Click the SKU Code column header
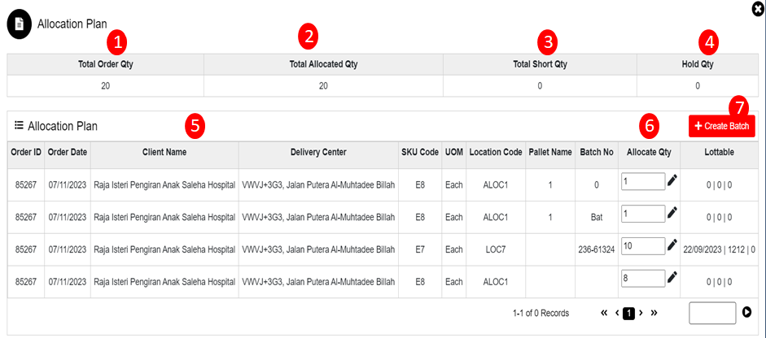This screenshot has width=766, height=338. coord(419,153)
